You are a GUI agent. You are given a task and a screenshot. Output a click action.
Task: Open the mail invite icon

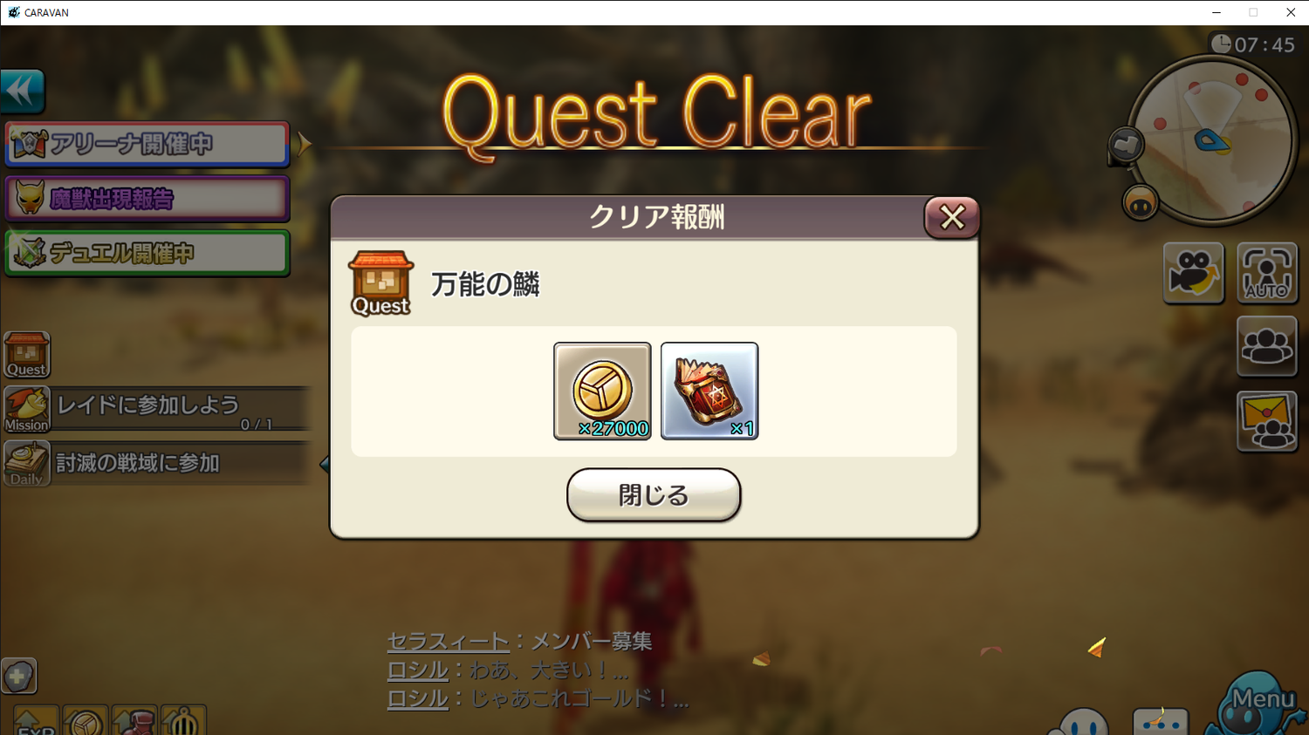[x=1267, y=421]
